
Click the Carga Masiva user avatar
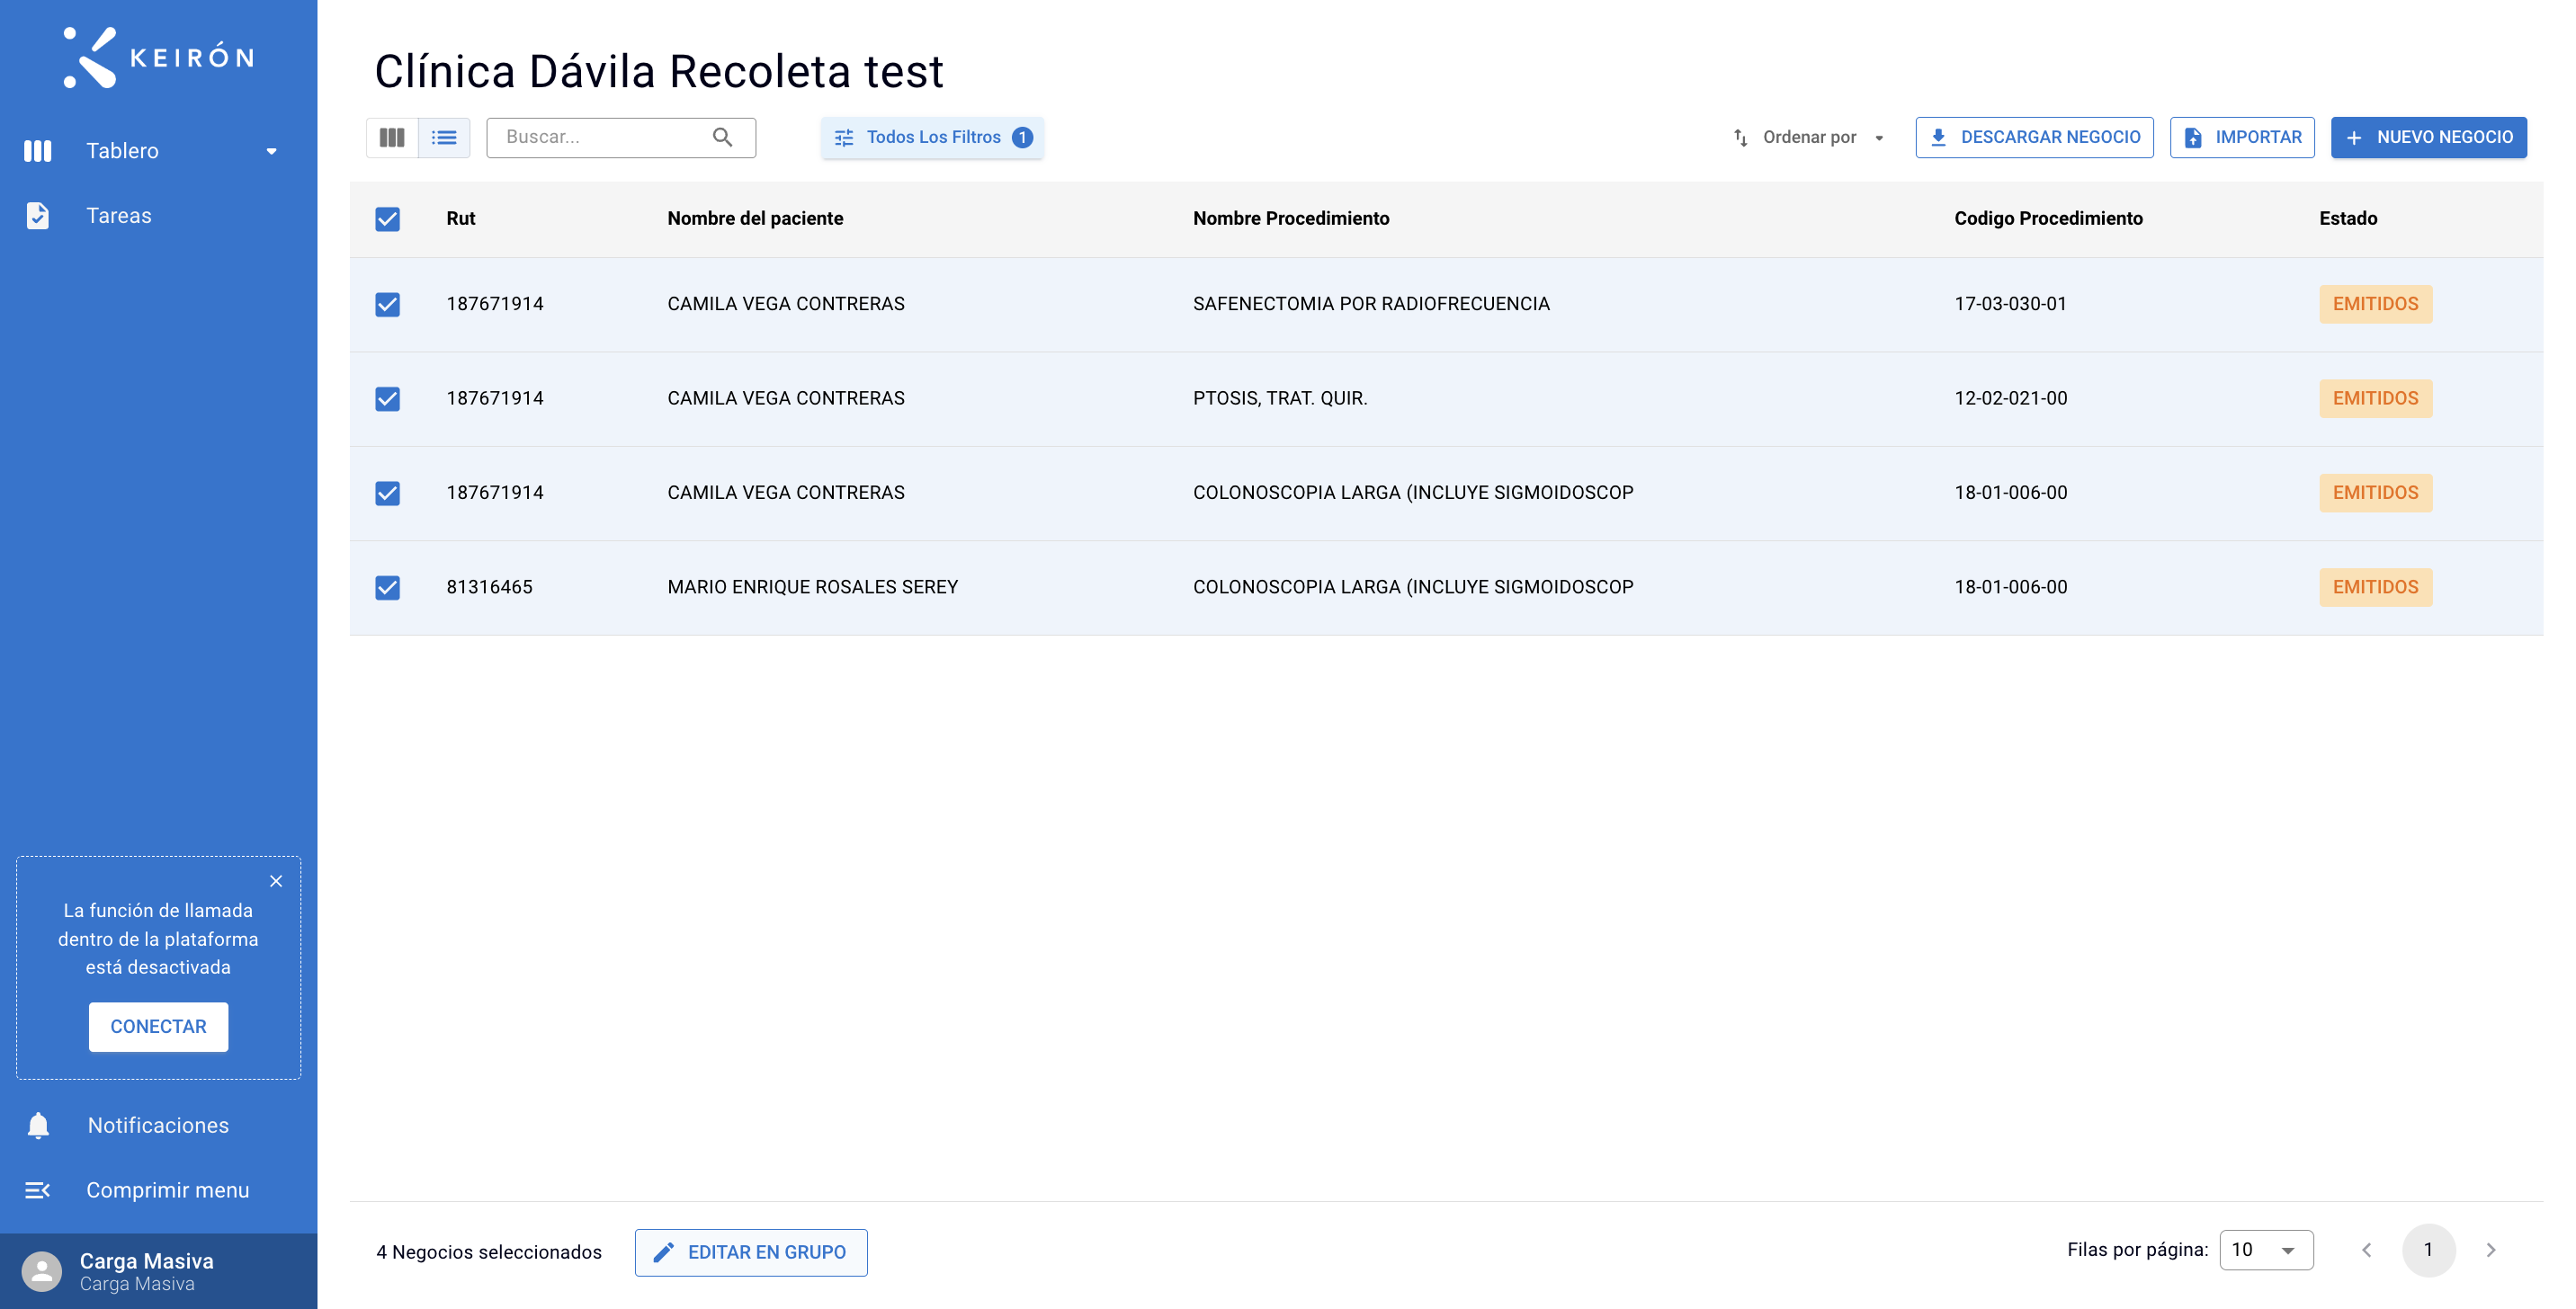click(x=42, y=1271)
